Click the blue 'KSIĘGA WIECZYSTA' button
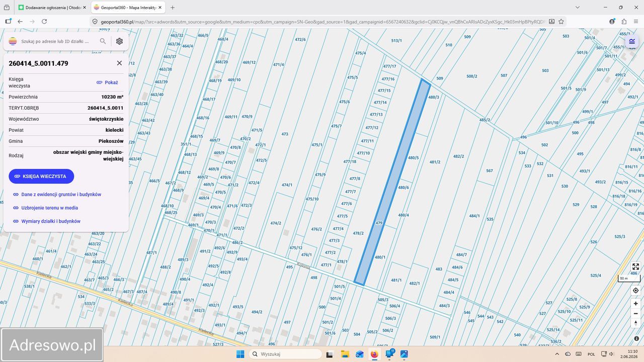The height and width of the screenshot is (362, 644). click(x=41, y=176)
